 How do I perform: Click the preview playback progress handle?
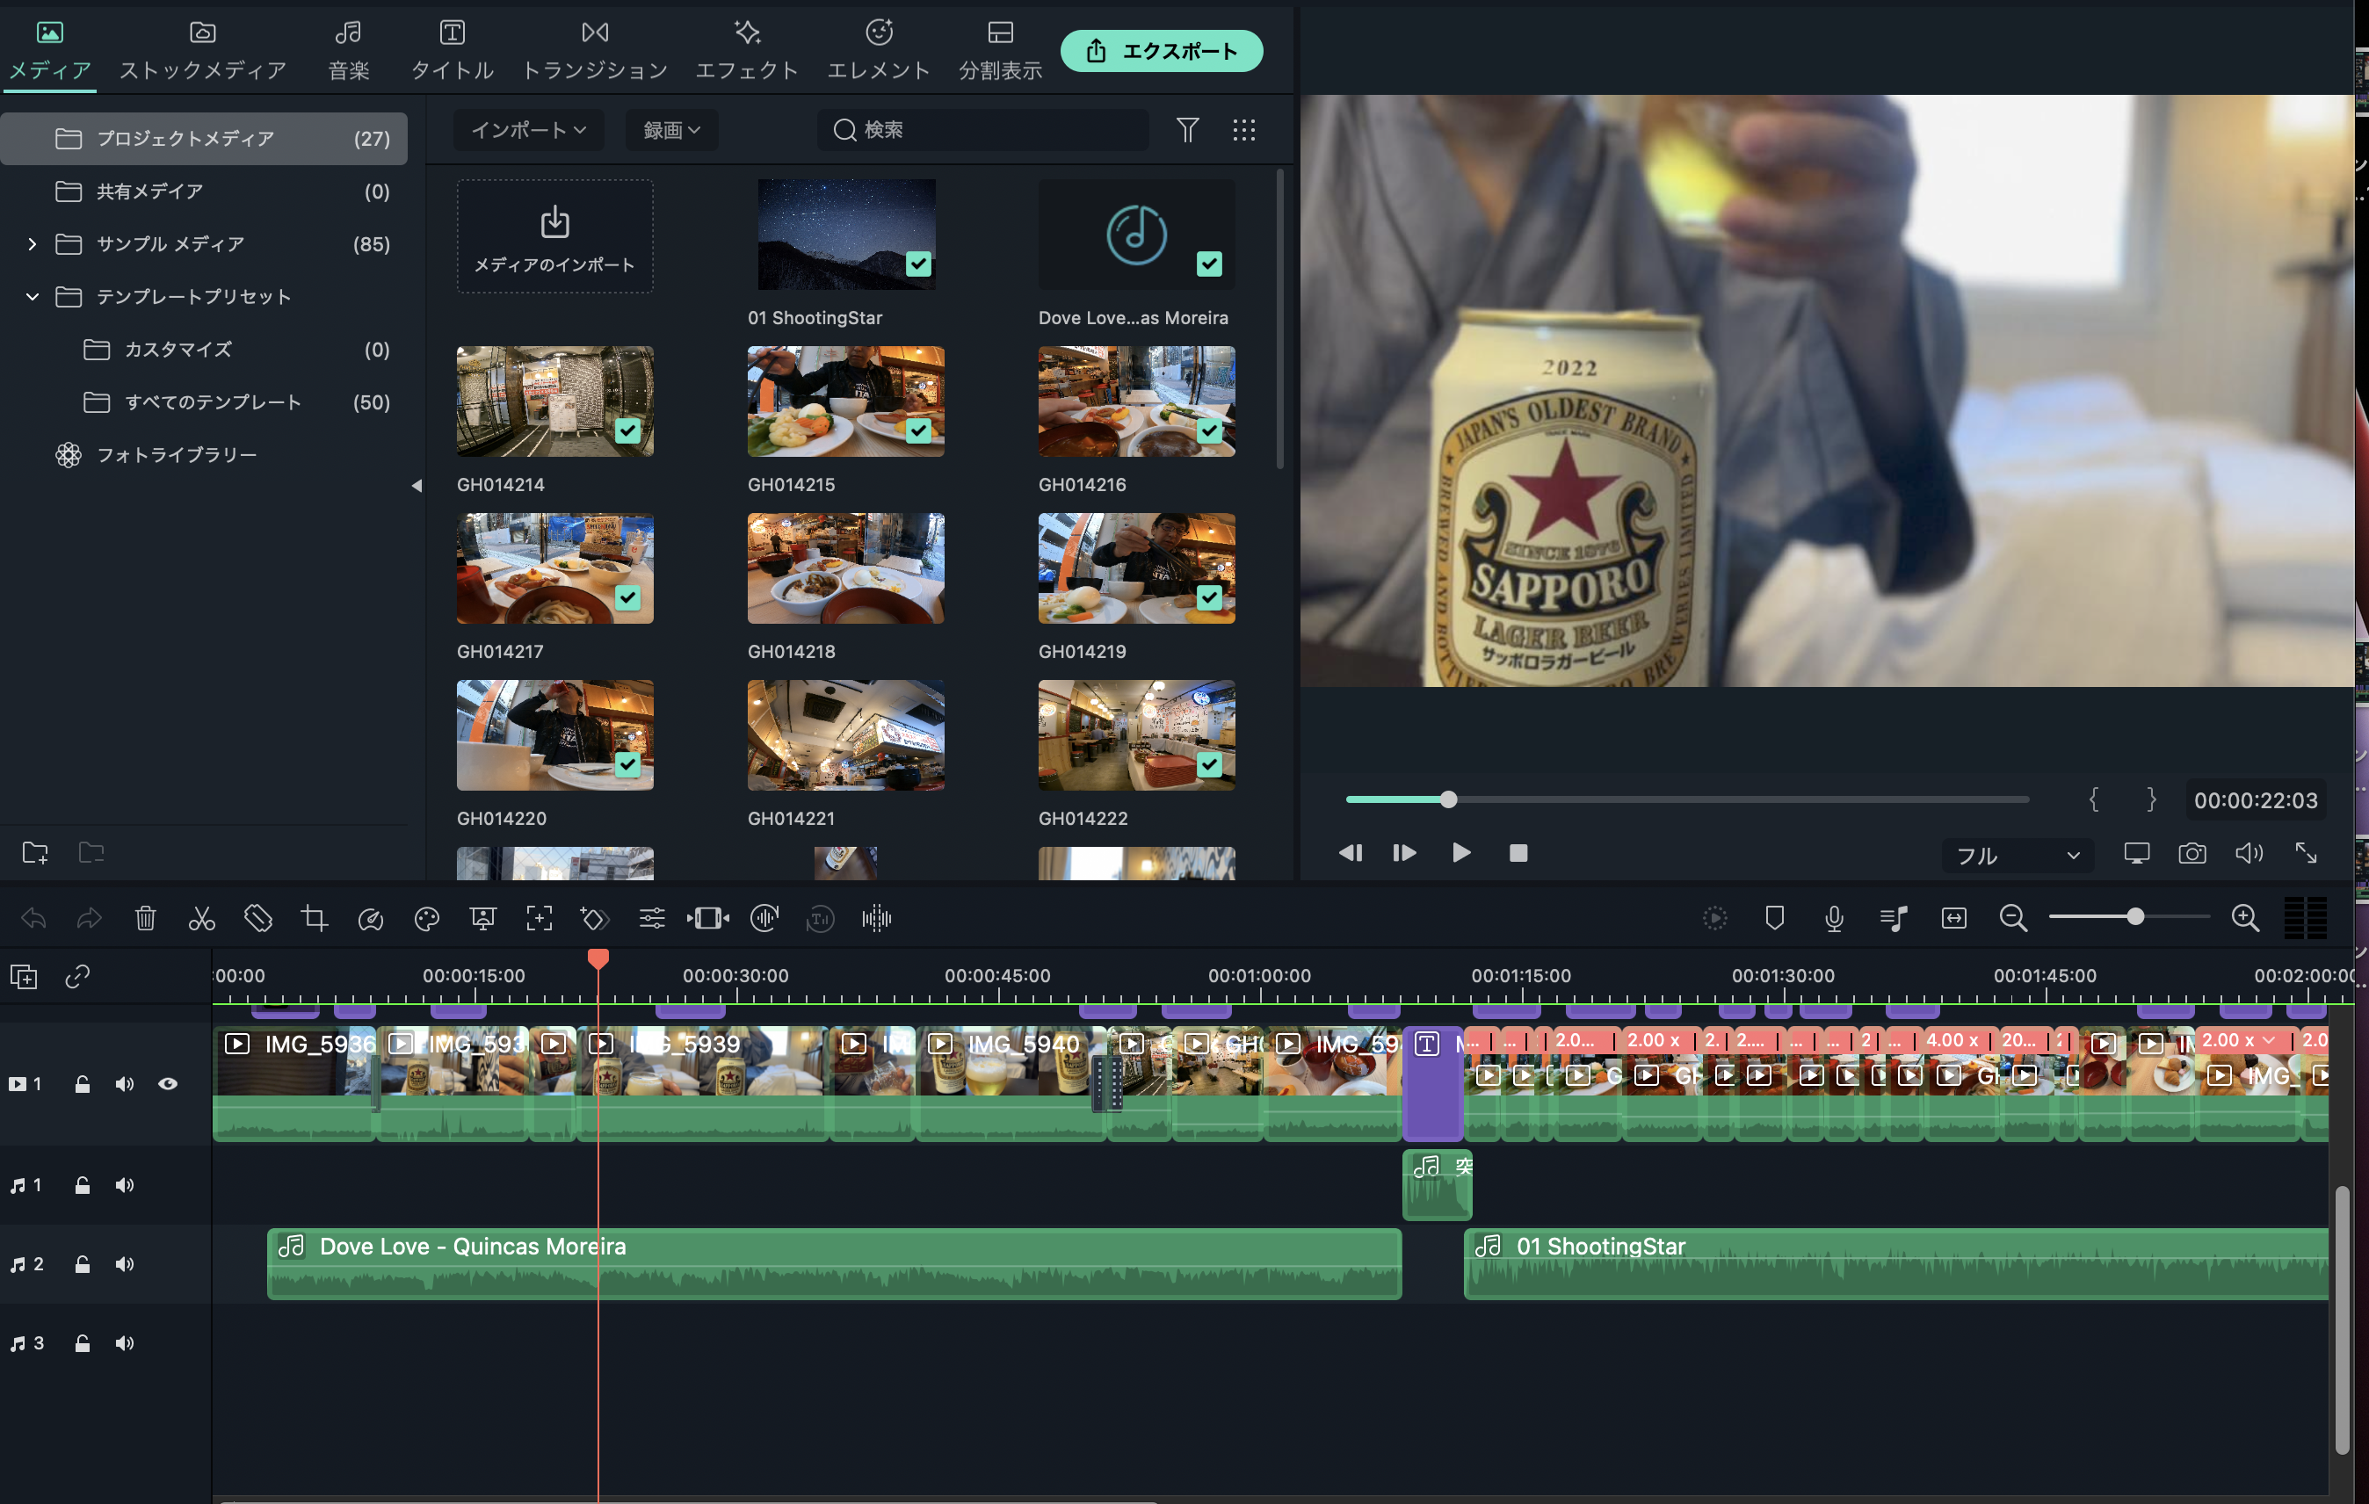pos(1448,799)
